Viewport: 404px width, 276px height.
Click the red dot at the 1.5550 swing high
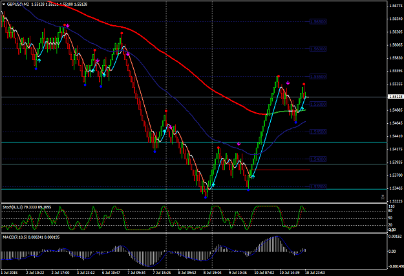point(279,76)
